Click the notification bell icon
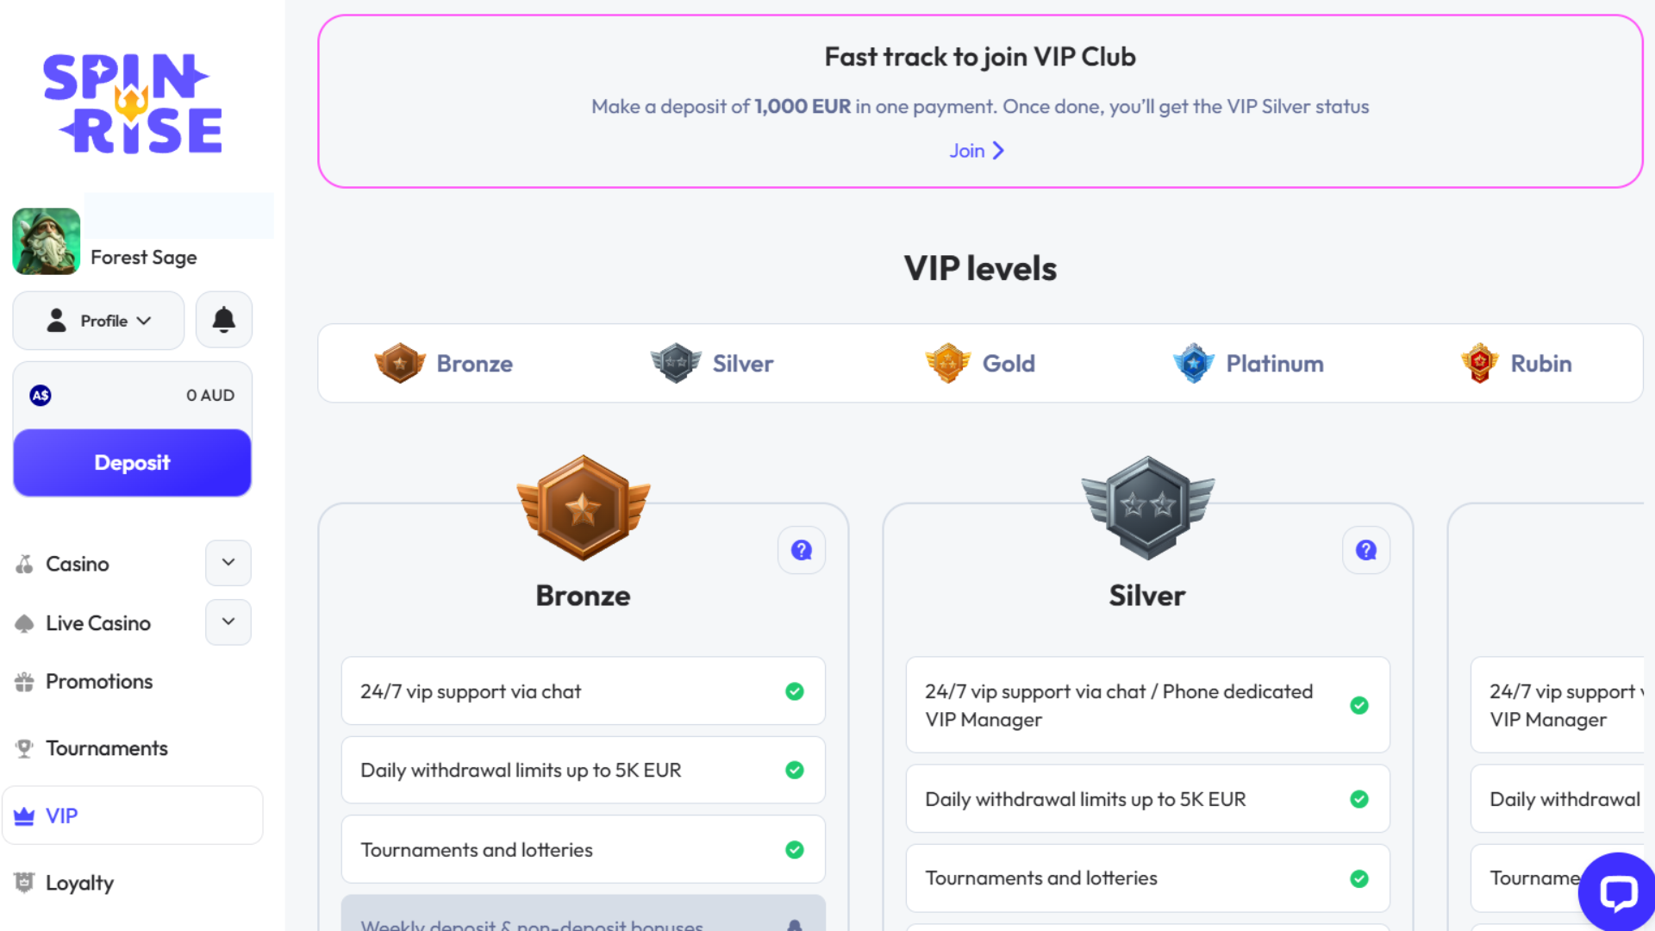 coord(224,320)
